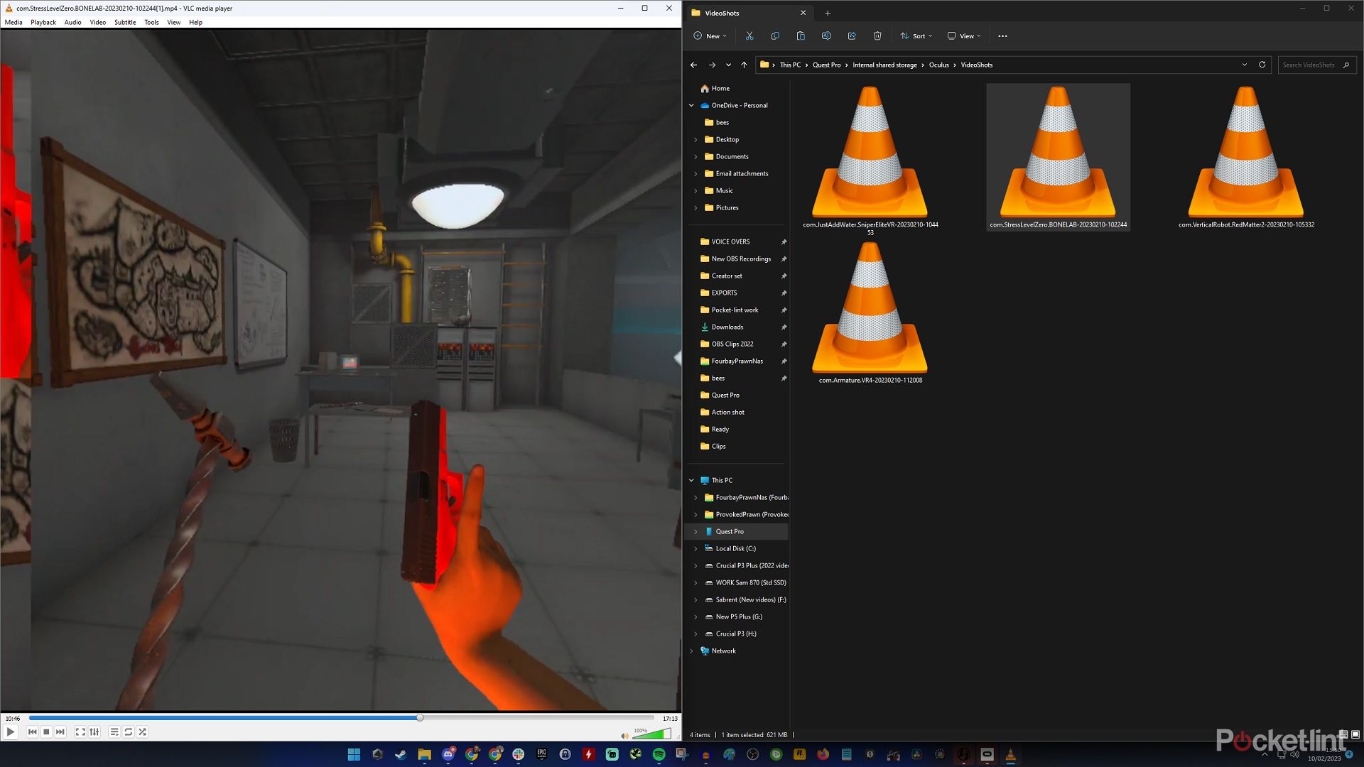Collapse the OneDrive - Personal tree node
This screenshot has width=1364, height=767.
click(691, 105)
